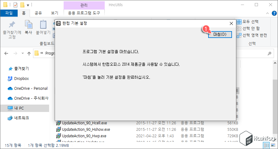Open the 응용 프로그램 도구 tab
The height and width of the screenshot is (149, 278).
pyautogui.click(x=84, y=13)
